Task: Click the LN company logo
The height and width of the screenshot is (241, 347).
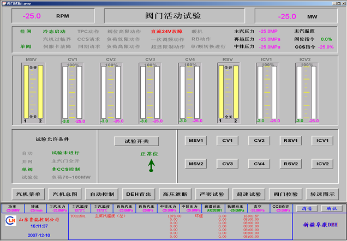Action: [11, 221]
